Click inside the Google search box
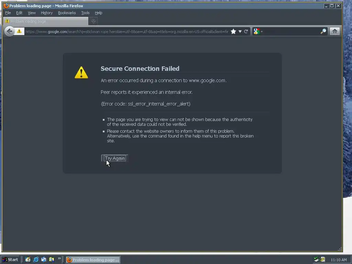 point(291,31)
